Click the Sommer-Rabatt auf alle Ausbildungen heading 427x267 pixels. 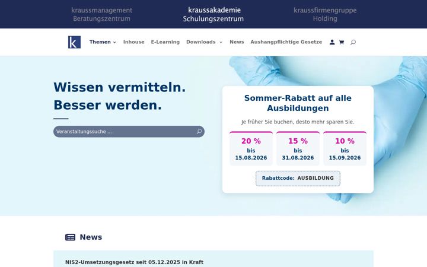[298, 103]
